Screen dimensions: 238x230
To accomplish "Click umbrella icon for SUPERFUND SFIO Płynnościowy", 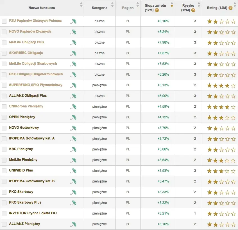I will click(x=73, y=85).
